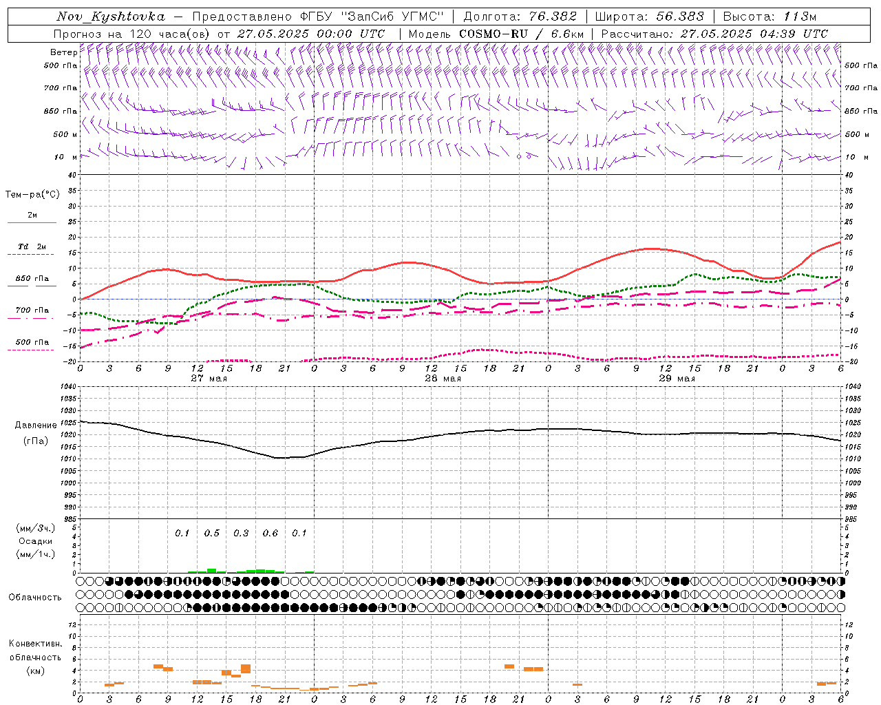Click the Облачность cloudiness label
This screenshot has height=705, width=881.
click(35, 598)
